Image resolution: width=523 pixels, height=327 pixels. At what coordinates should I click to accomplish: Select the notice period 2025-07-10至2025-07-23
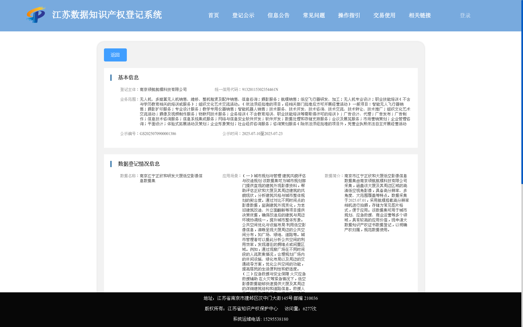click(262, 134)
